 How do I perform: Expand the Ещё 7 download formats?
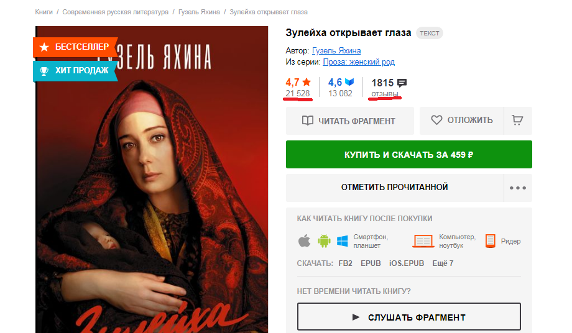(443, 263)
